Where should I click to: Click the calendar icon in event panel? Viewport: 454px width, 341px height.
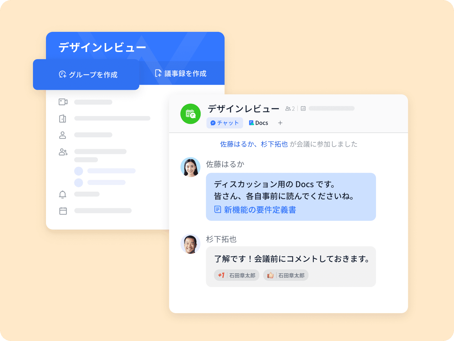63,211
